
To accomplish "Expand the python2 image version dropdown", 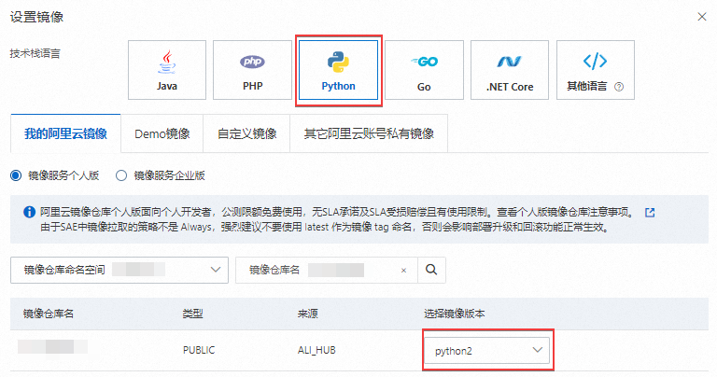I will (487, 351).
